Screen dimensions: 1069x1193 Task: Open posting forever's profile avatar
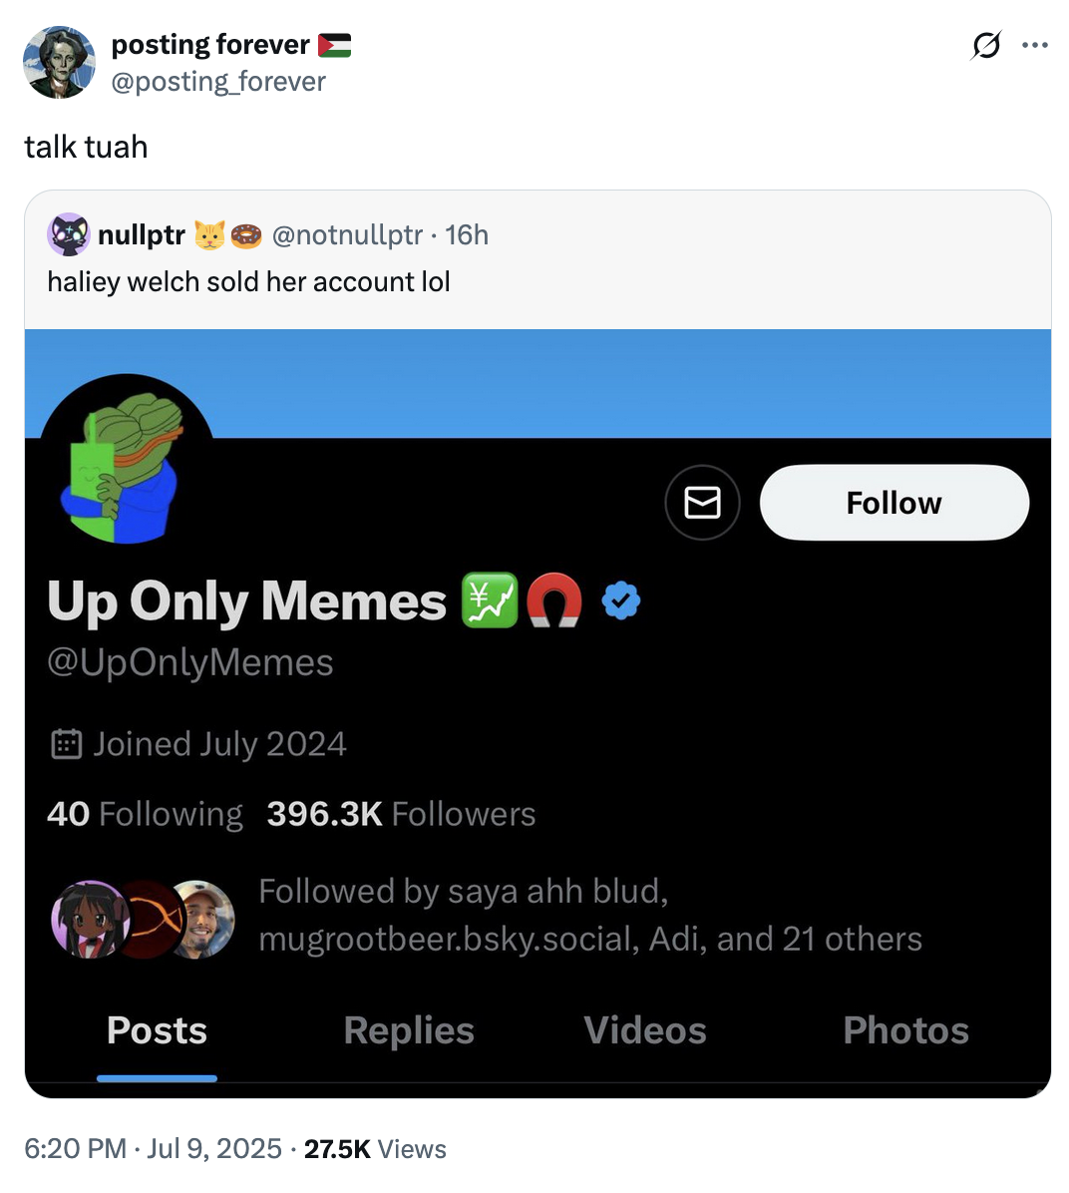pos(59,63)
